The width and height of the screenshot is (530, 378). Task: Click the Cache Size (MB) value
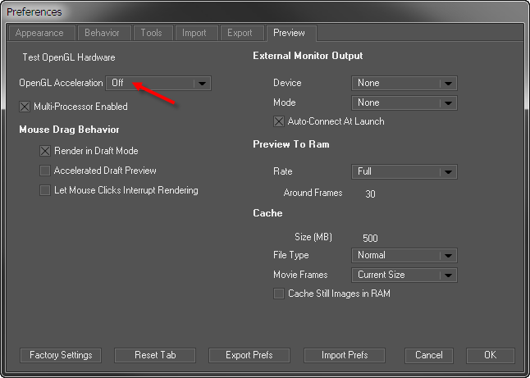click(x=370, y=238)
